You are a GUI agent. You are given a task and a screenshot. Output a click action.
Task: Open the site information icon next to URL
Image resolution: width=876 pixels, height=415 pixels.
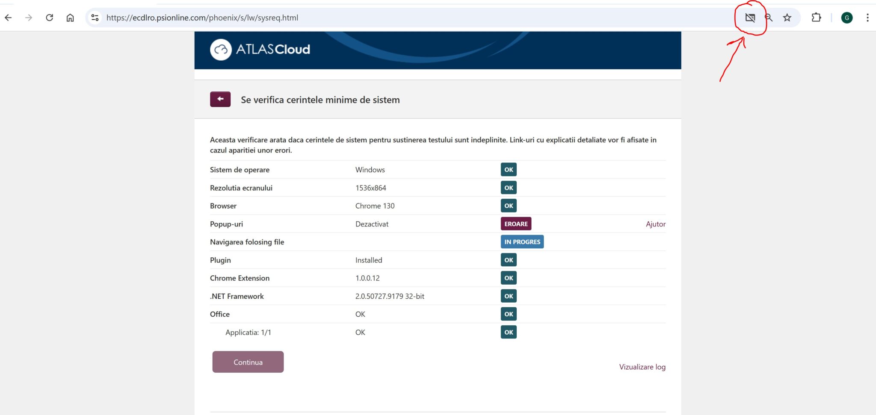click(x=95, y=18)
